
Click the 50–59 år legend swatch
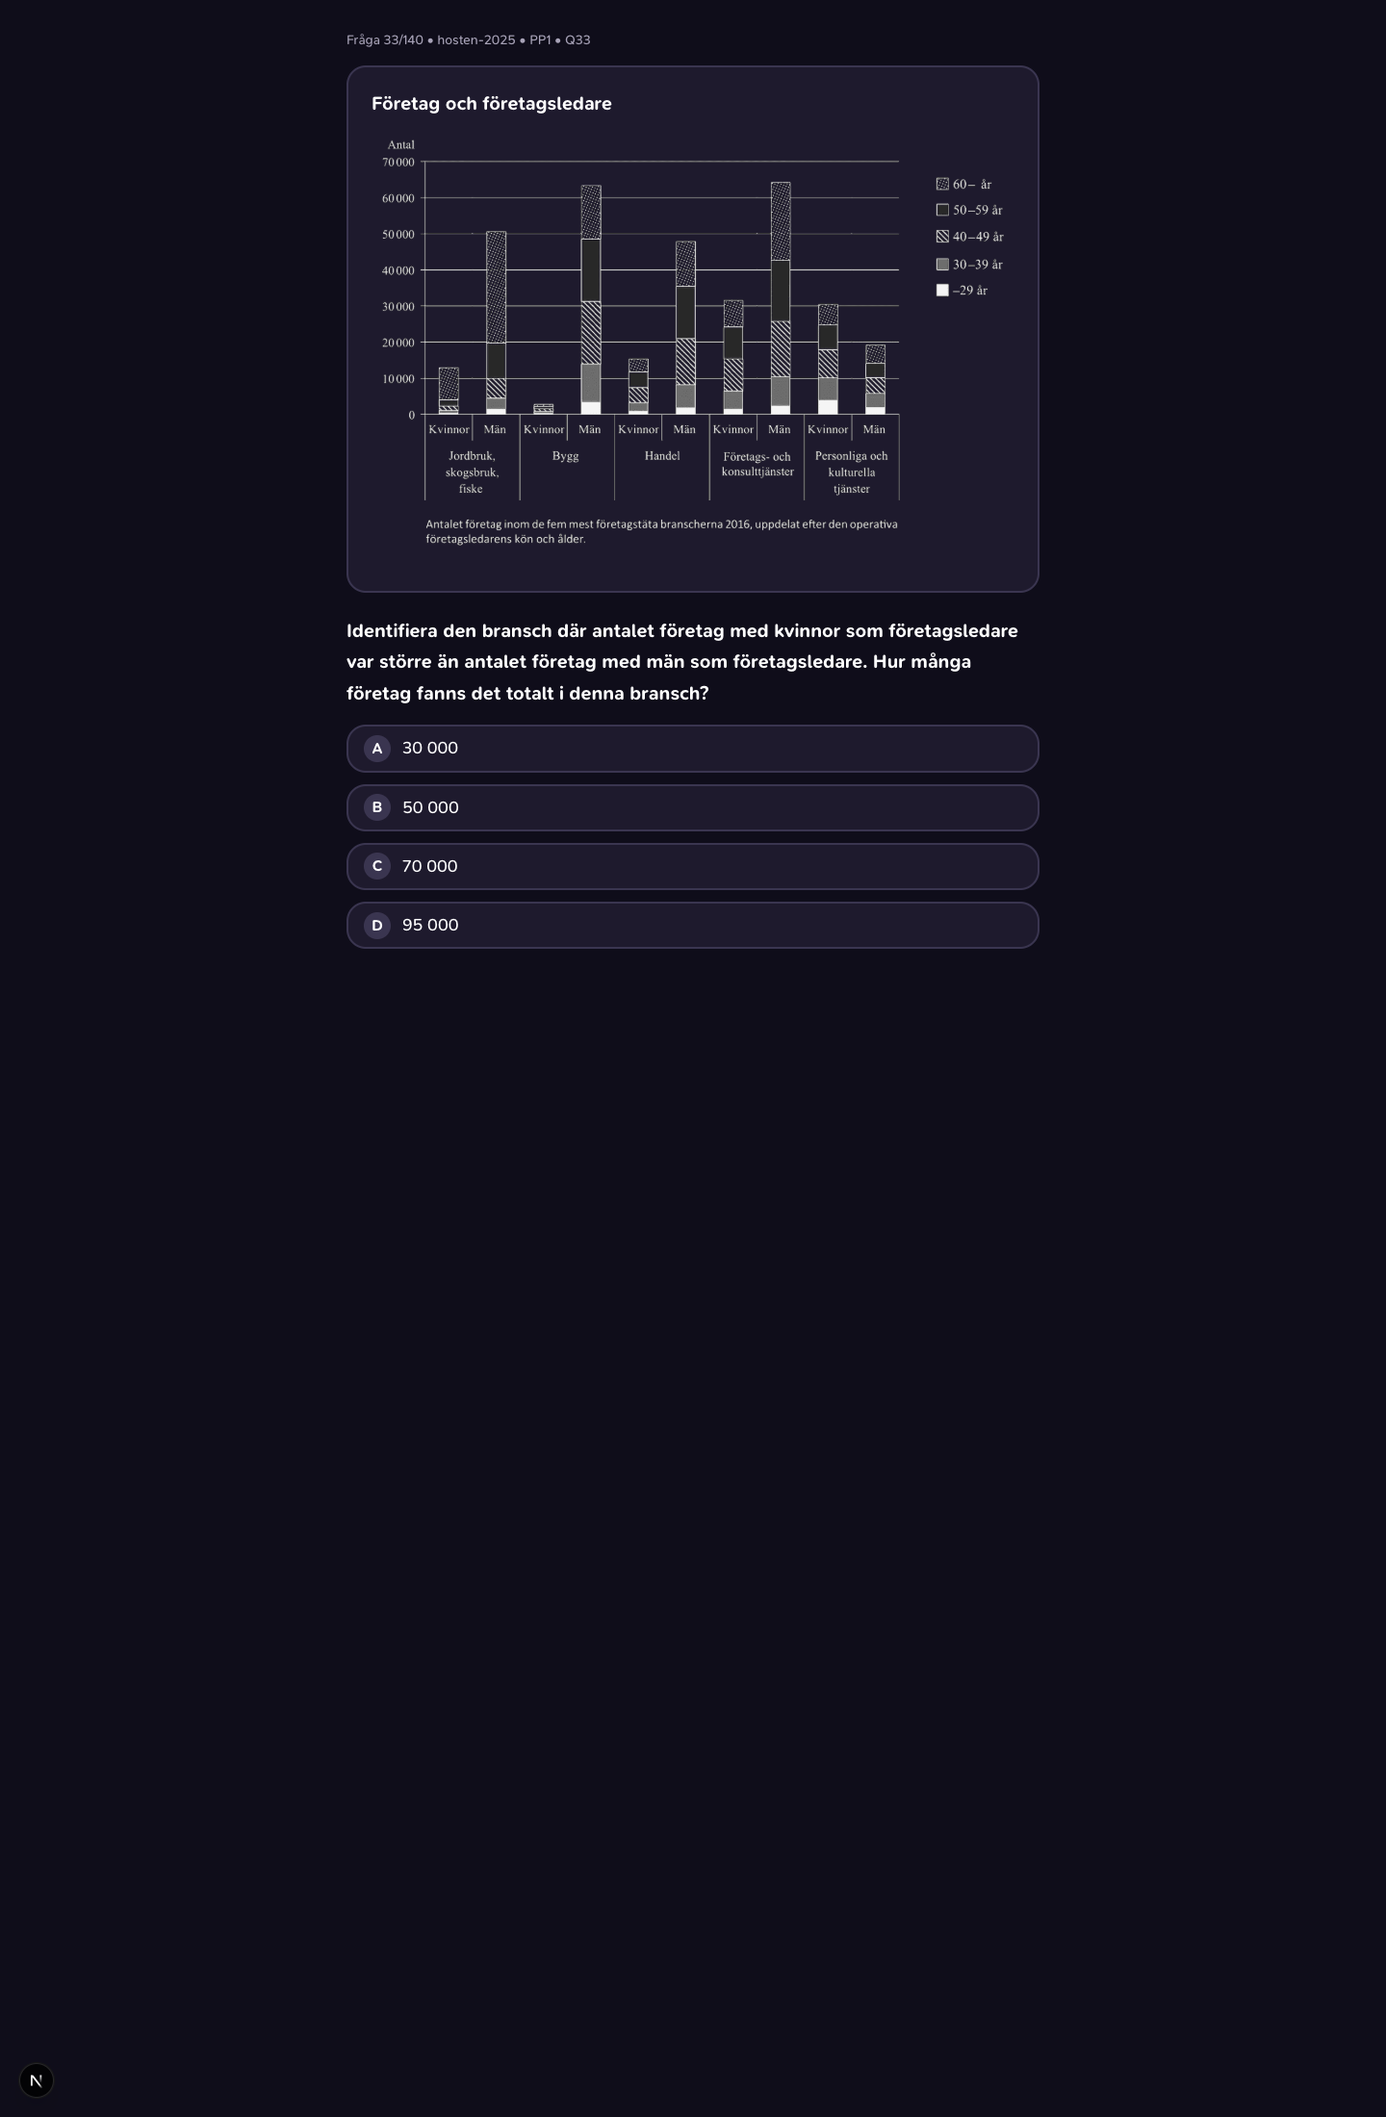(x=942, y=210)
